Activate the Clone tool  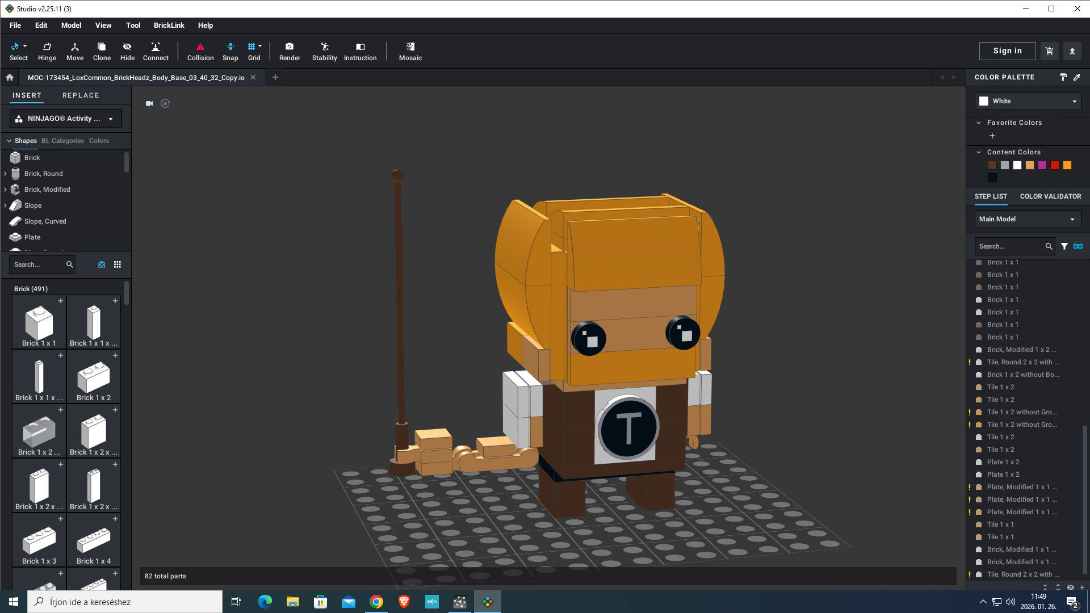(102, 51)
